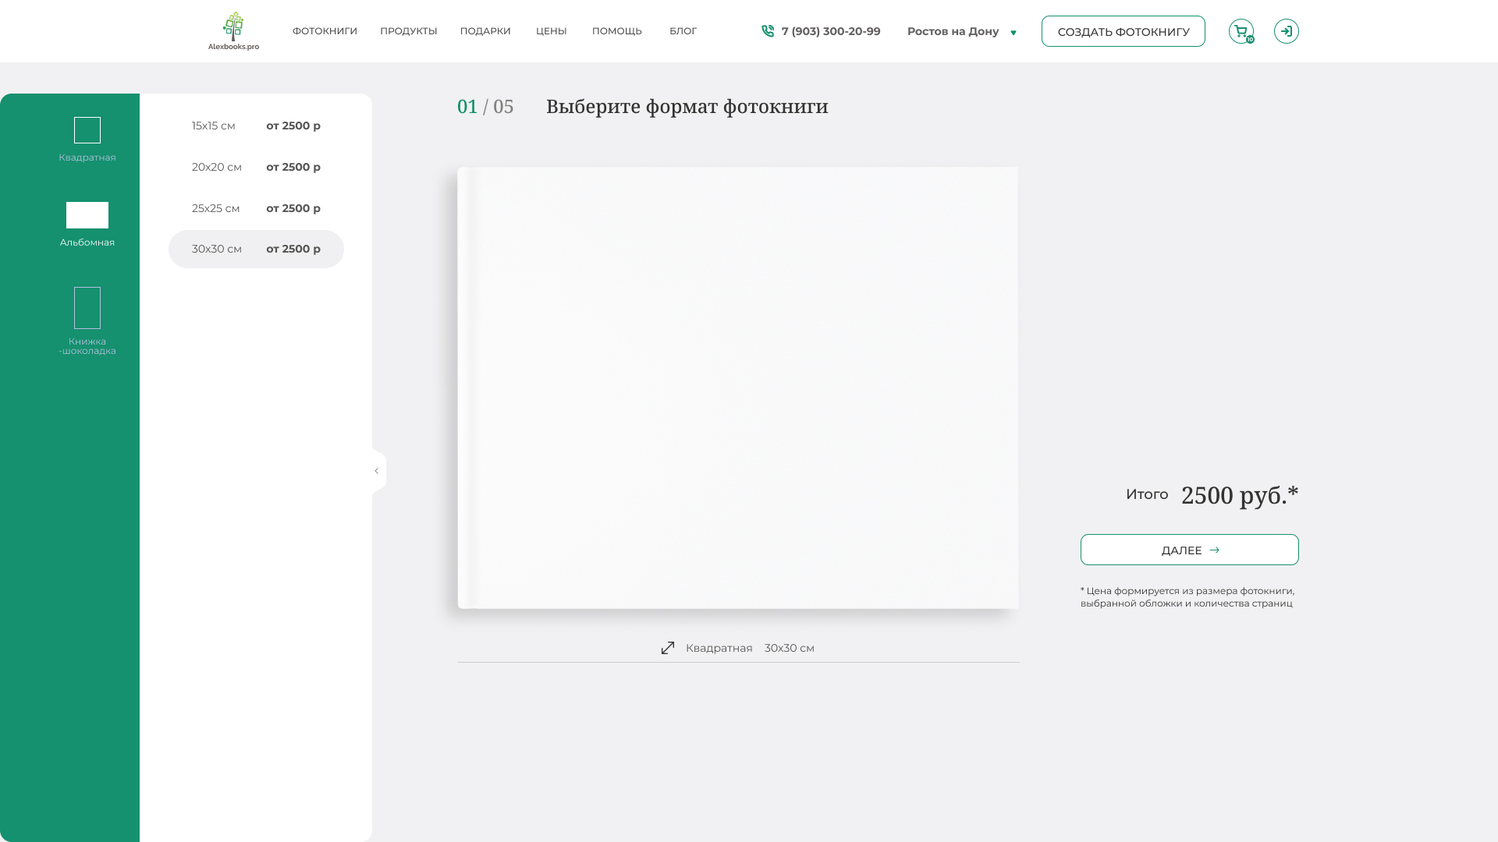
Task: Choose the 30x30 см size option
Action: tap(256, 249)
